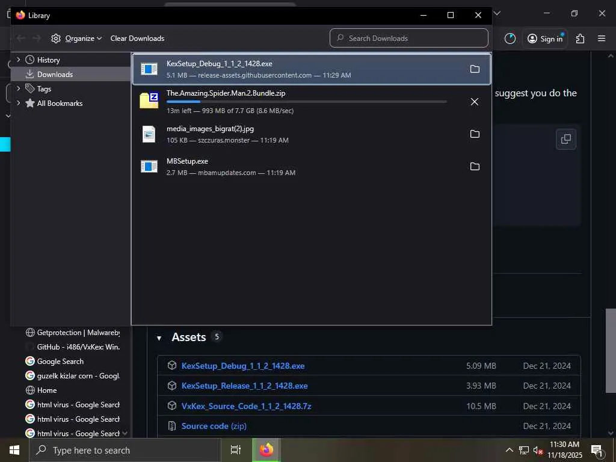Image resolution: width=616 pixels, height=462 pixels.
Task: Click zip icon beside Source code asset
Action: 171,426
